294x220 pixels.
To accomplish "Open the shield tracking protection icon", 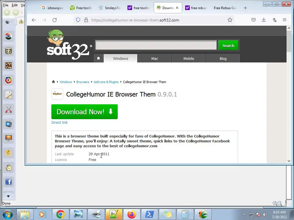I will click(78, 20).
